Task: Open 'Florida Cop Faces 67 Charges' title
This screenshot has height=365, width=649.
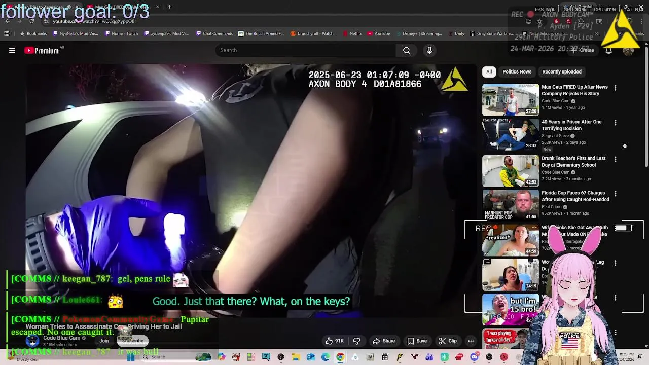Action: coord(575,196)
